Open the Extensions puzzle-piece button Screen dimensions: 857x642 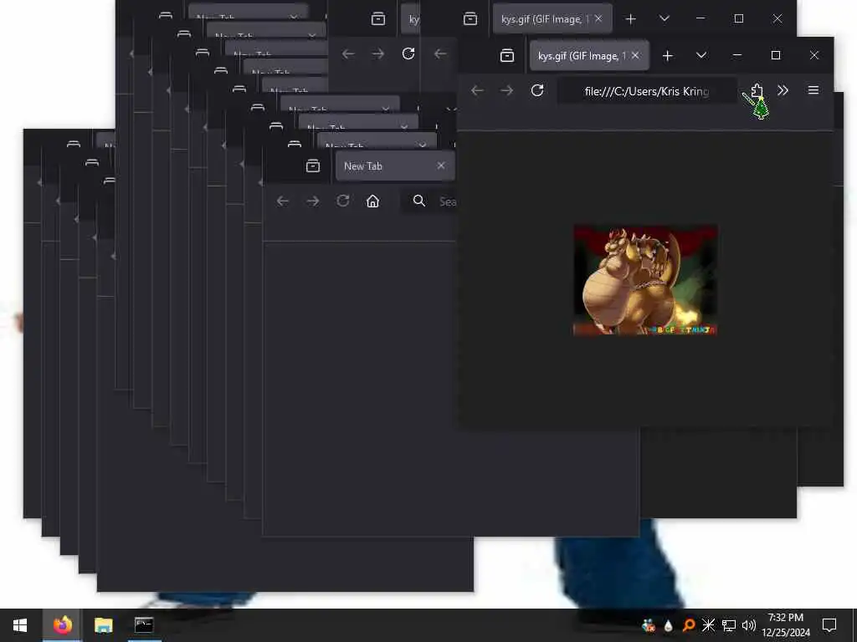757,90
